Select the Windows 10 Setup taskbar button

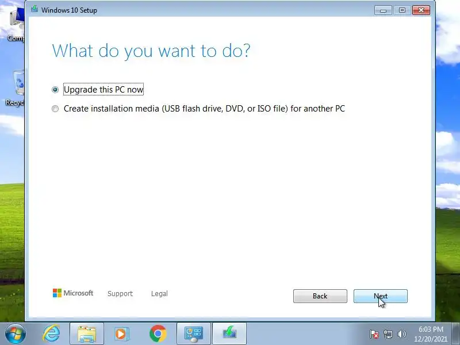229,333
